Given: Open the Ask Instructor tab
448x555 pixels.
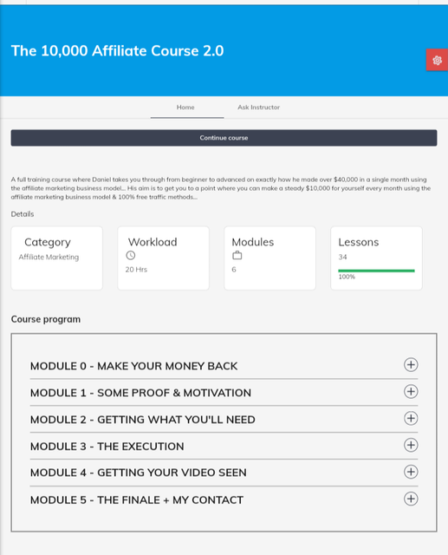Looking at the screenshot, I should point(258,108).
